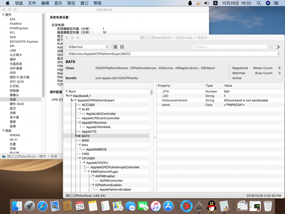Select AppleSMBIOS in the registry tree
Viewport: 285px width, 214px height.
point(96,150)
